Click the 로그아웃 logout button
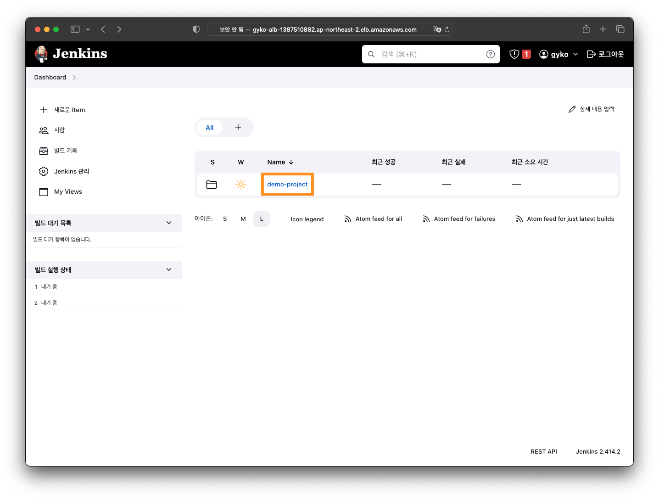 click(605, 54)
